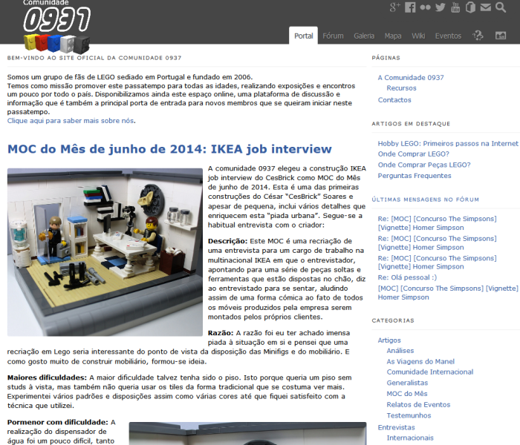
Task: Open the Internacionais subcategory
Action: pos(410,438)
